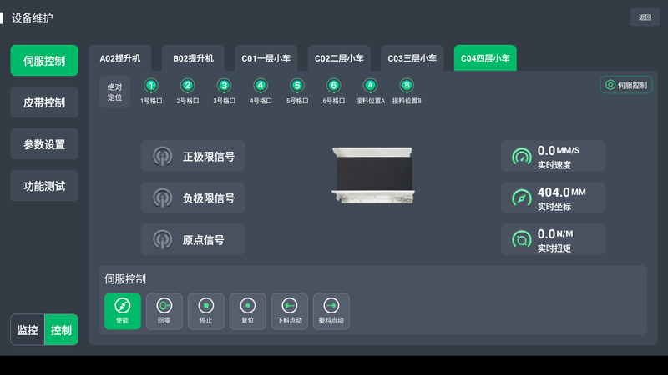Open the C04四层小车 tab
668x375 pixels.
[x=485, y=58]
